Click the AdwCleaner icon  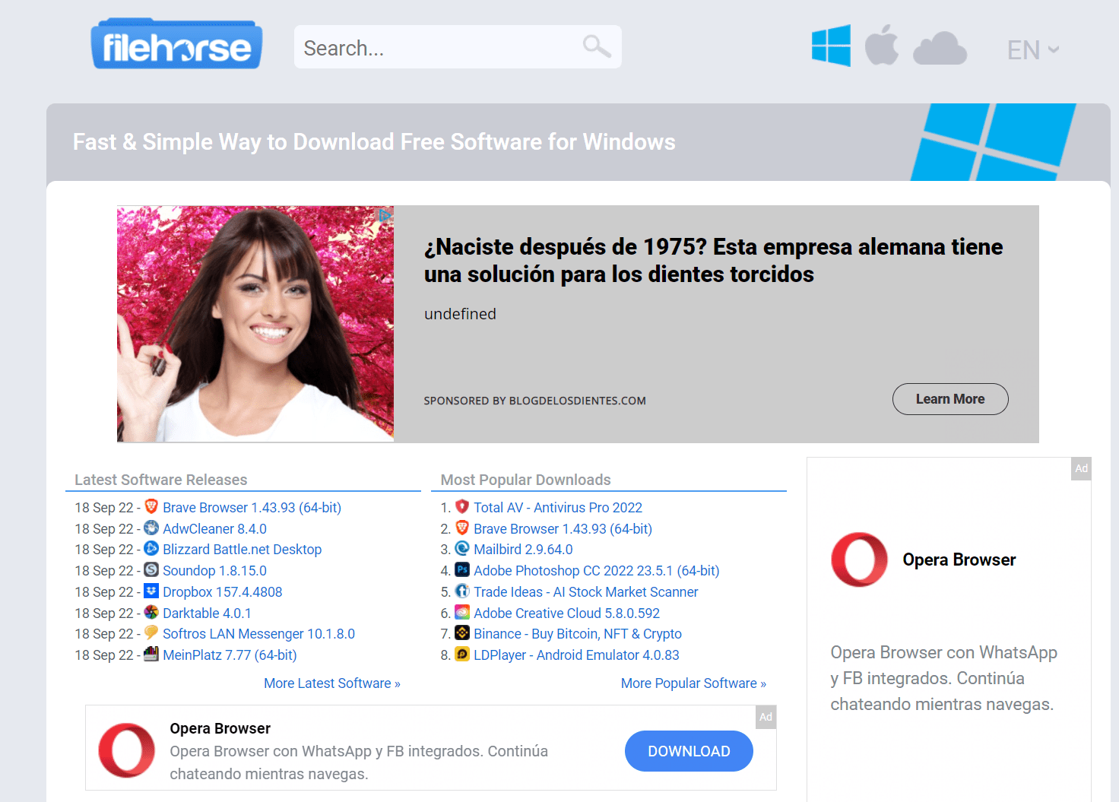151,528
